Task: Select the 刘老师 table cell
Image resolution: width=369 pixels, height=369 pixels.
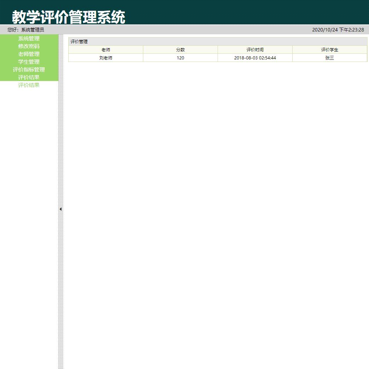Action: [106, 58]
